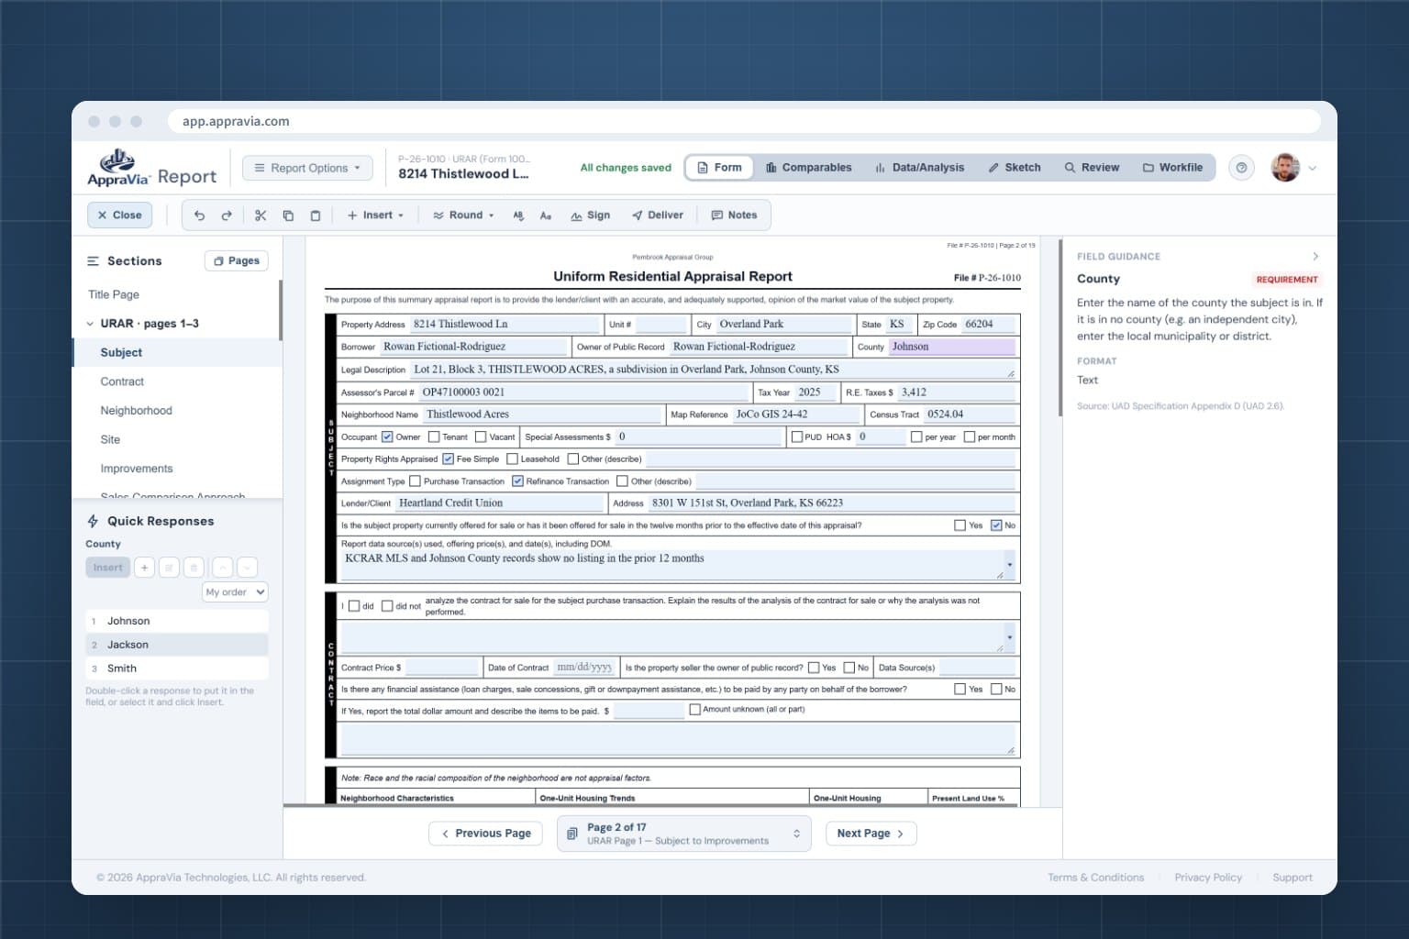Viewport: 1409px width, 939px height.
Task: Click the Contract Price input field
Action: coord(442,668)
